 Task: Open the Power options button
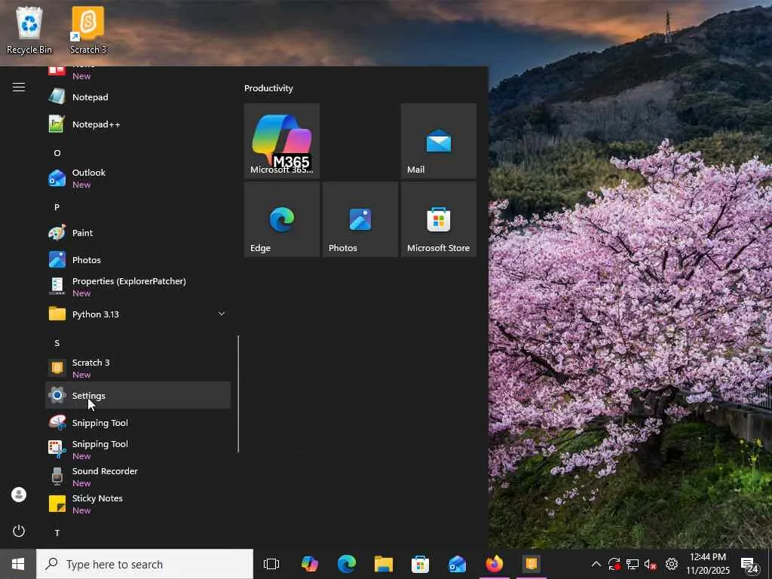coord(19,531)
